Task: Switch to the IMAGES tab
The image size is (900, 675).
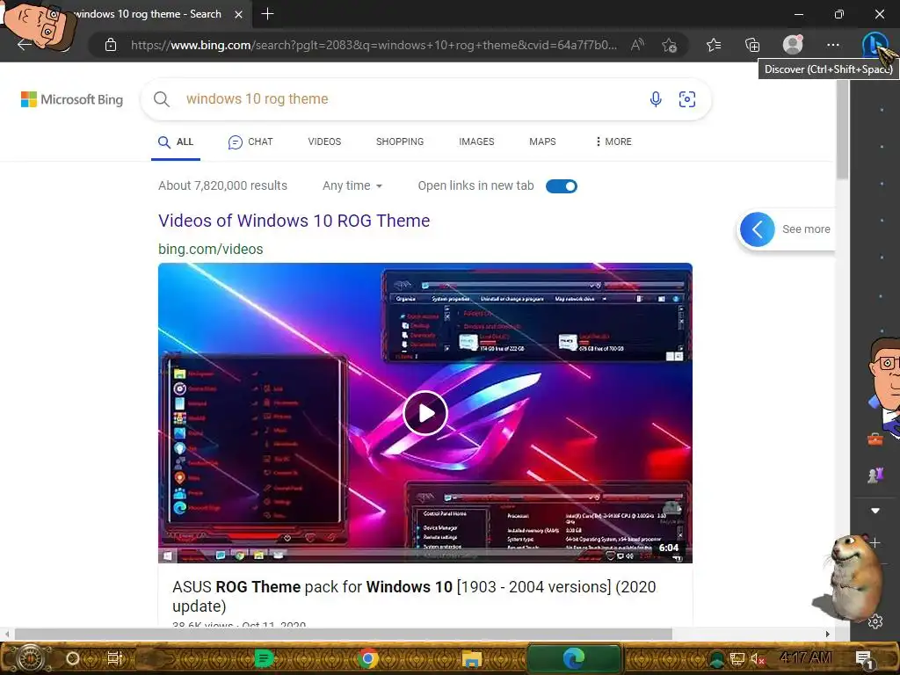Action: click(x=476, y=142)
